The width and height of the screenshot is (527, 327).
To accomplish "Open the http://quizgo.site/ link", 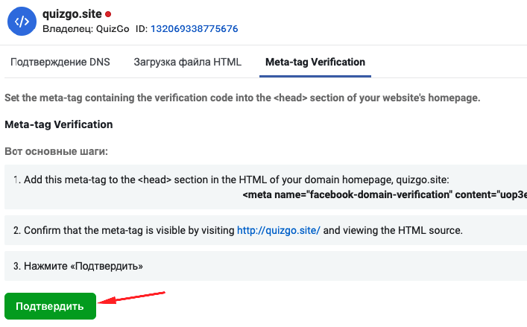I will [x=278, y=230].
